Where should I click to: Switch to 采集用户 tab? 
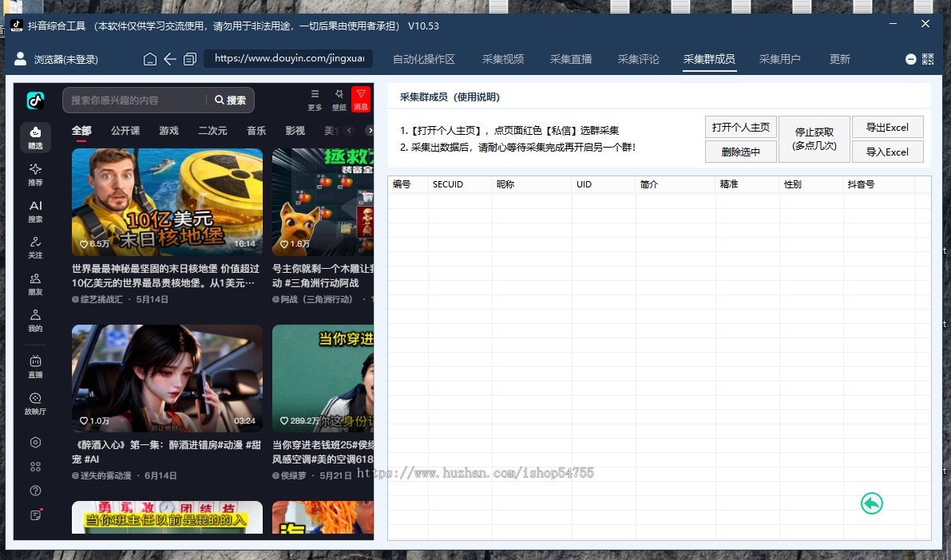click(779, 59)
